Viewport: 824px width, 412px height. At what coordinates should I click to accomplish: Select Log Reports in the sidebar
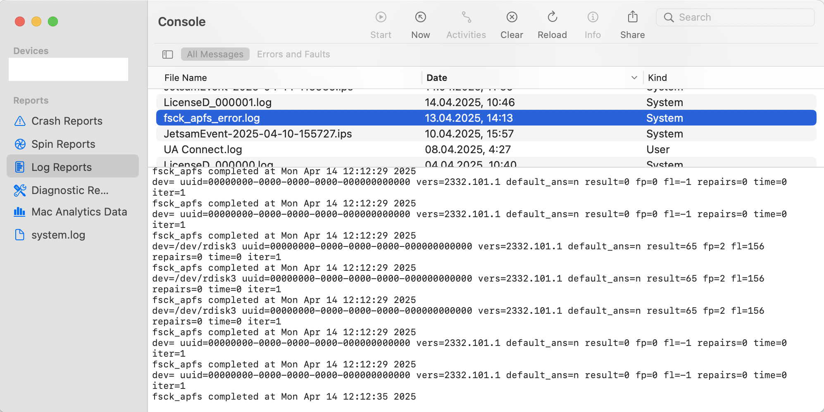tap(73, 166)
